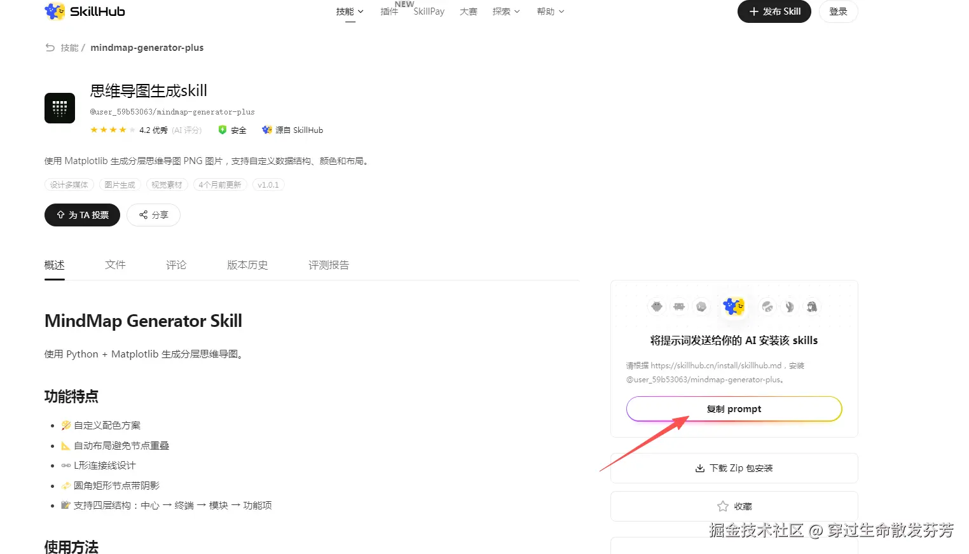The width and height of the screenshot is (969, 554).
Task: Click the MindMap Generator Skill heading
Action: click(143, 321)
